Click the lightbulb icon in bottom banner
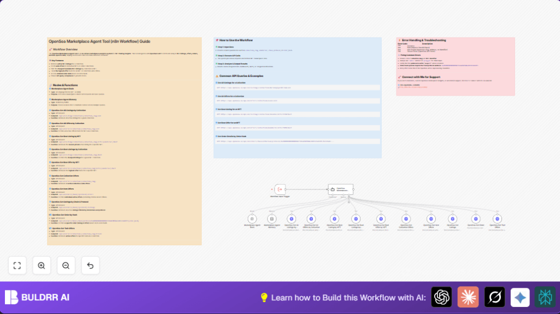The image size is (560, 314). (264, 298)
